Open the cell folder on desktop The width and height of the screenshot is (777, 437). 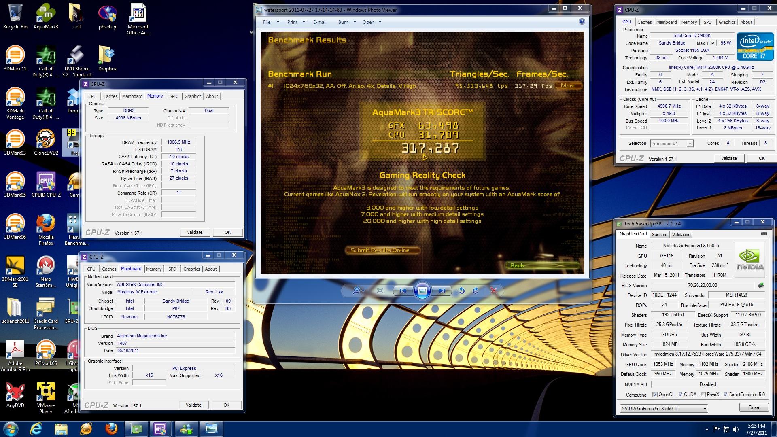(x=76, y=16)
